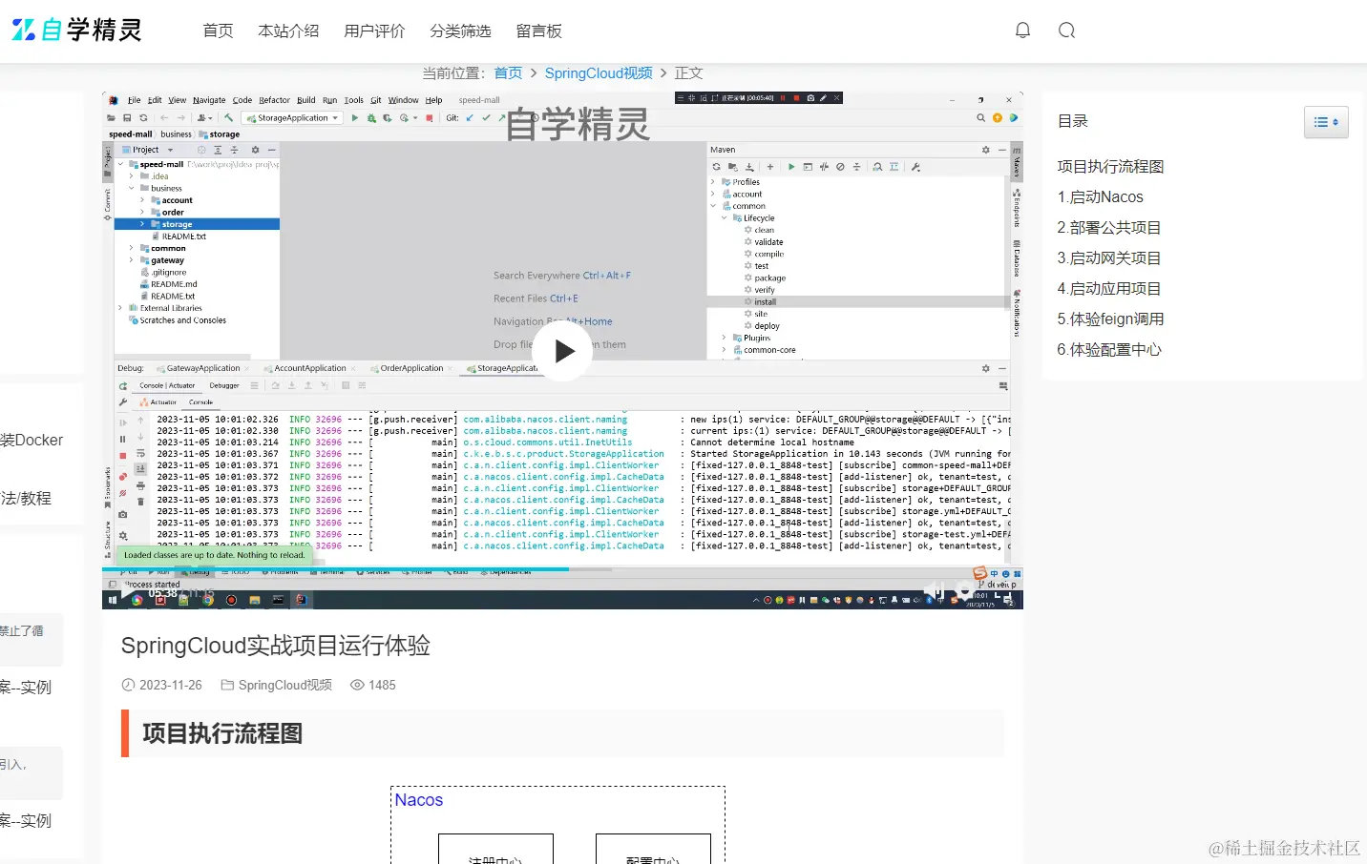Click the 项目执行流程图 section heading
The image size is (1367, 864).
pyautogui.click(x=222, y=733)
